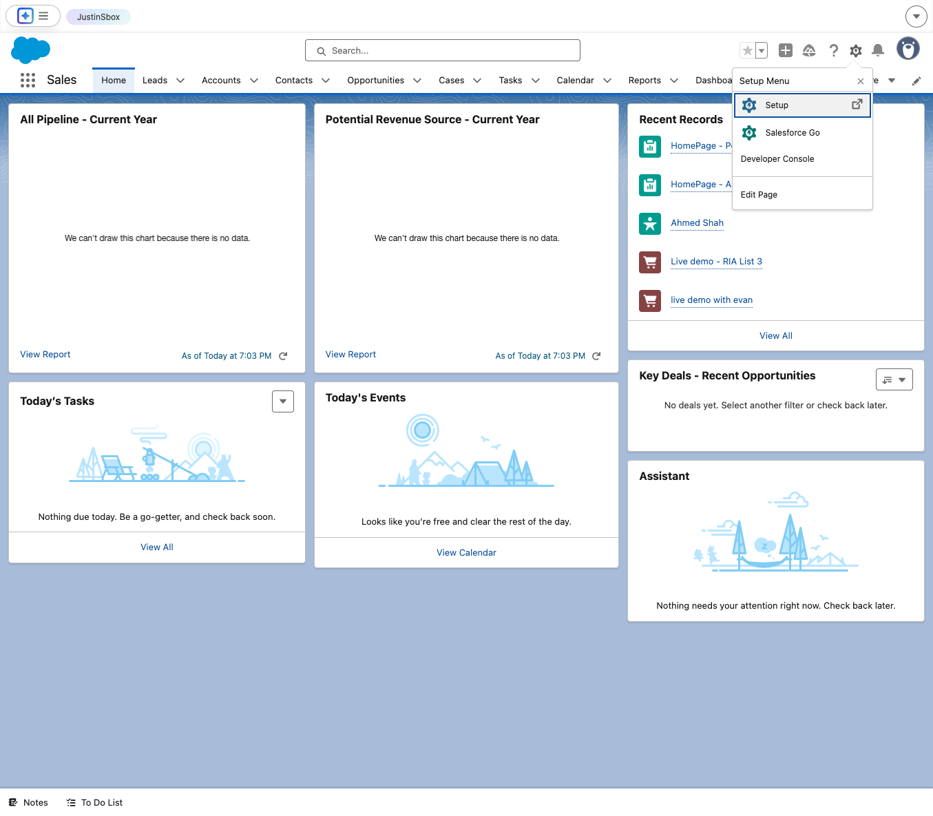Expand the Leads tab chevron
This screenshot has height=816, width=933.
click(x=180, y=81)
